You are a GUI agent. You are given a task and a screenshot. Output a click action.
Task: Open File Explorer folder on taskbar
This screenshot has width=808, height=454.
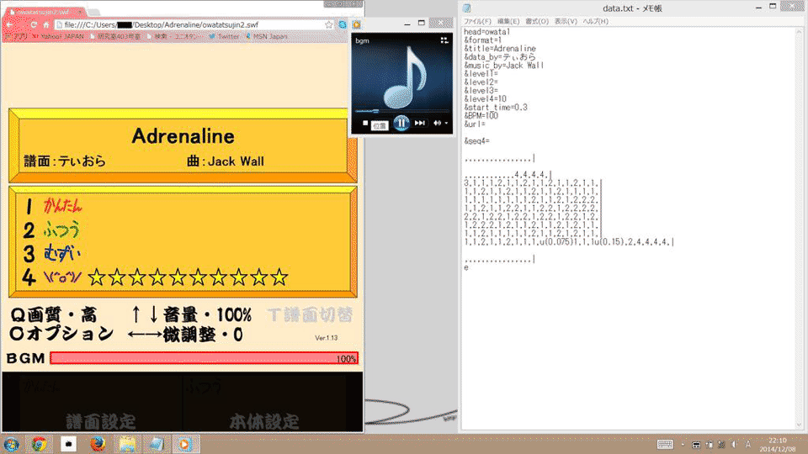point(127,444)
